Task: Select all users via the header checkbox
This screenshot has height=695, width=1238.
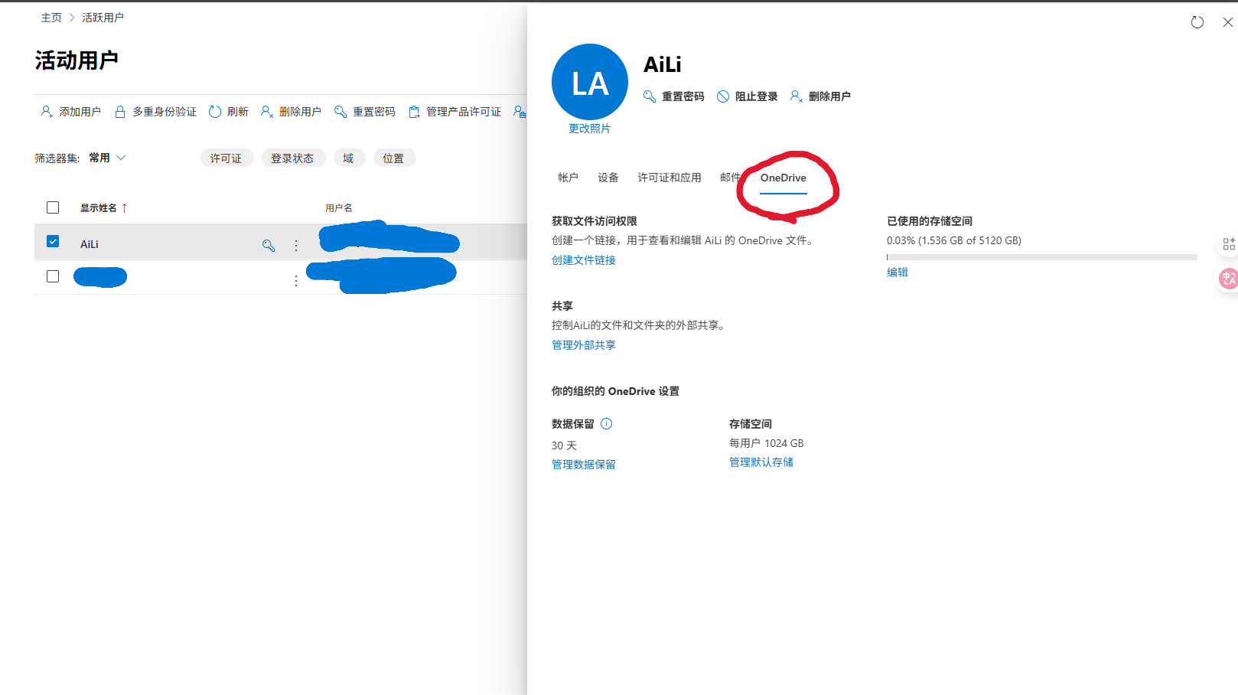Action: [53, 207]
